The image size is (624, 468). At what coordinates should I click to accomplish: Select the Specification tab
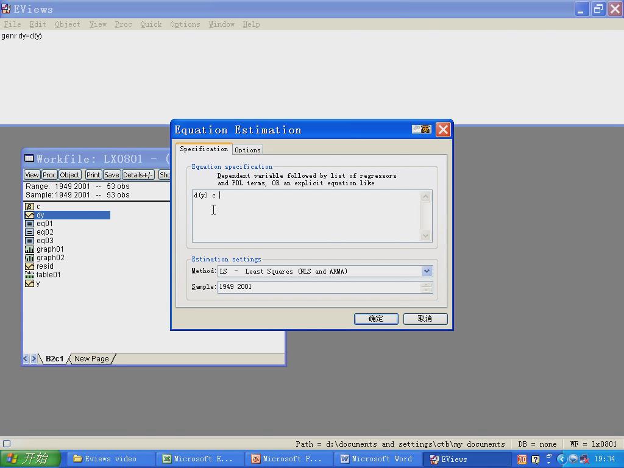tap(204, 149)
